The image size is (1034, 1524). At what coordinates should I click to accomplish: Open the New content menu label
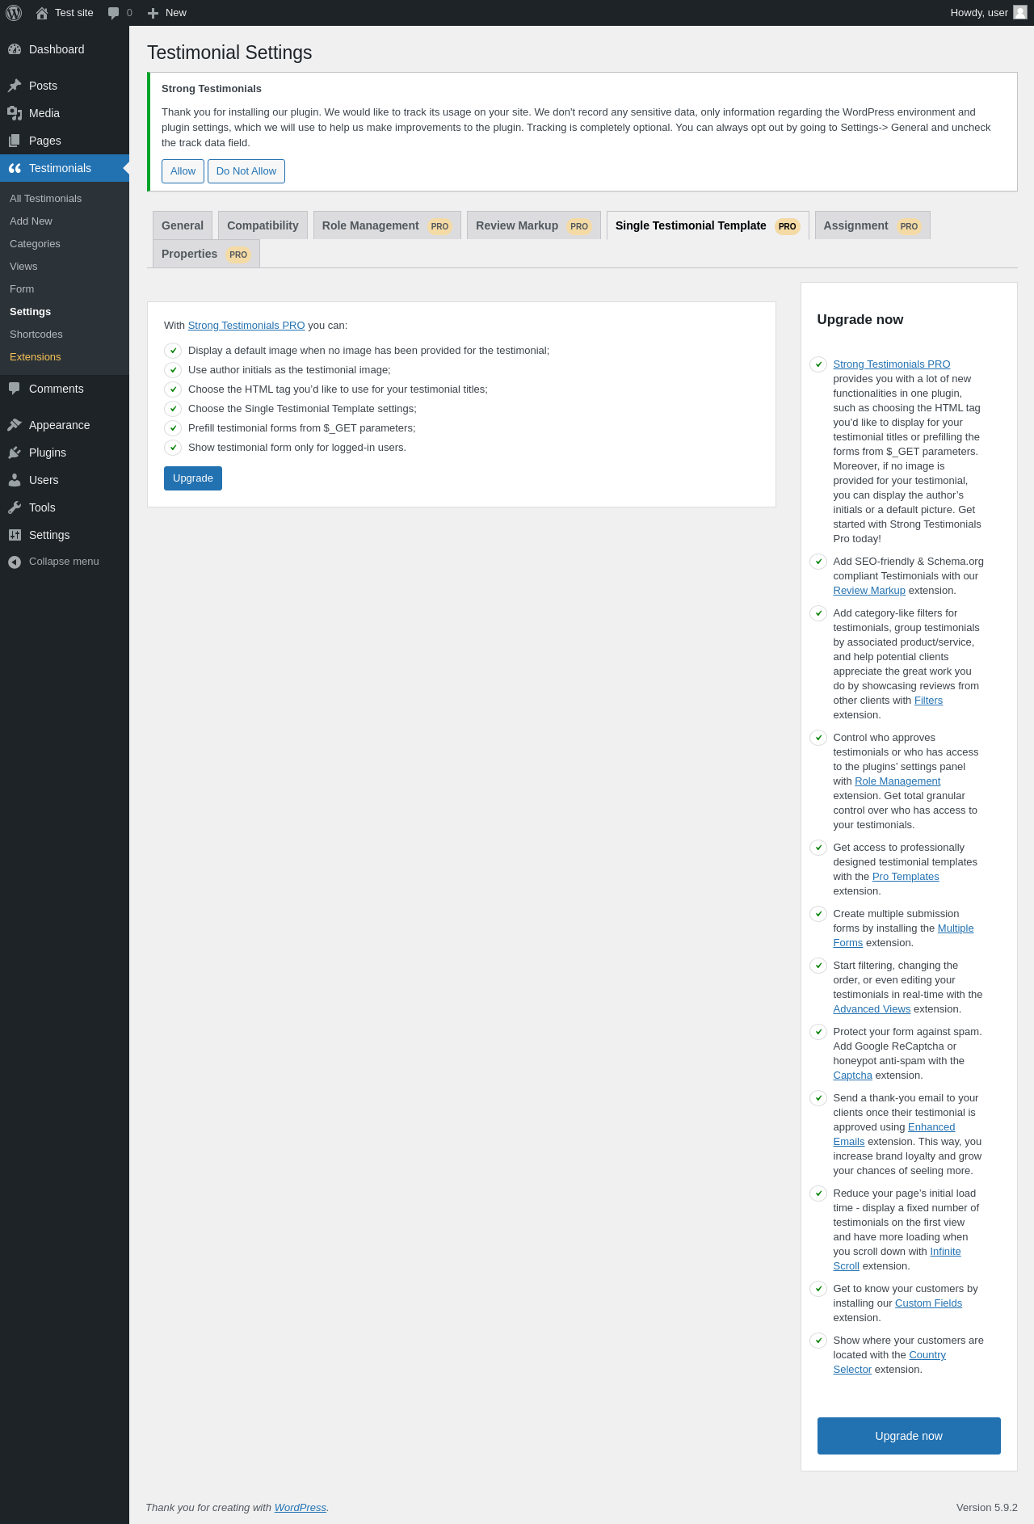[x=176, y=13]
